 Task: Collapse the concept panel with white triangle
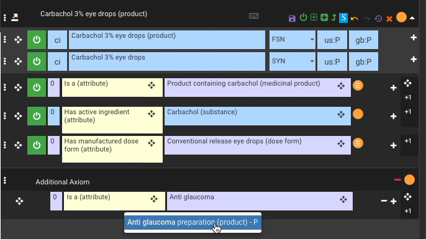[412, 18]
